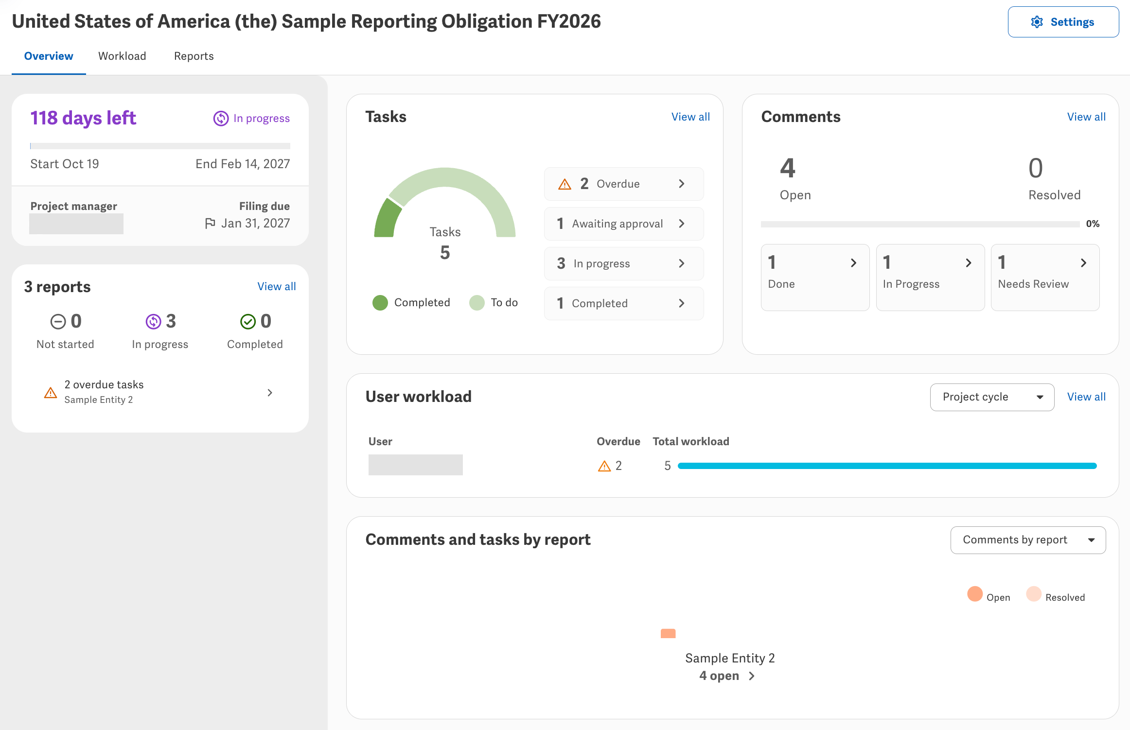Open the Comments by report dropdown

1028,540
